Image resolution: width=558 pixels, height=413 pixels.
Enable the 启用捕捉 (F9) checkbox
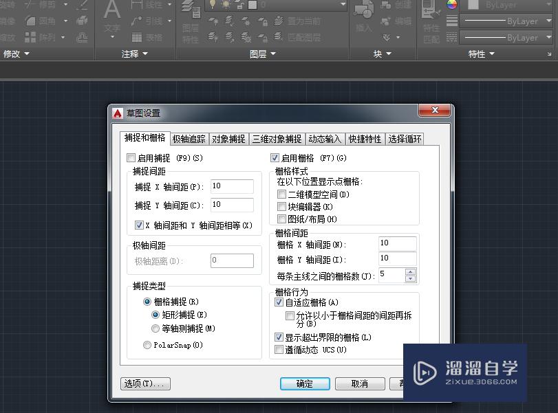131,157
